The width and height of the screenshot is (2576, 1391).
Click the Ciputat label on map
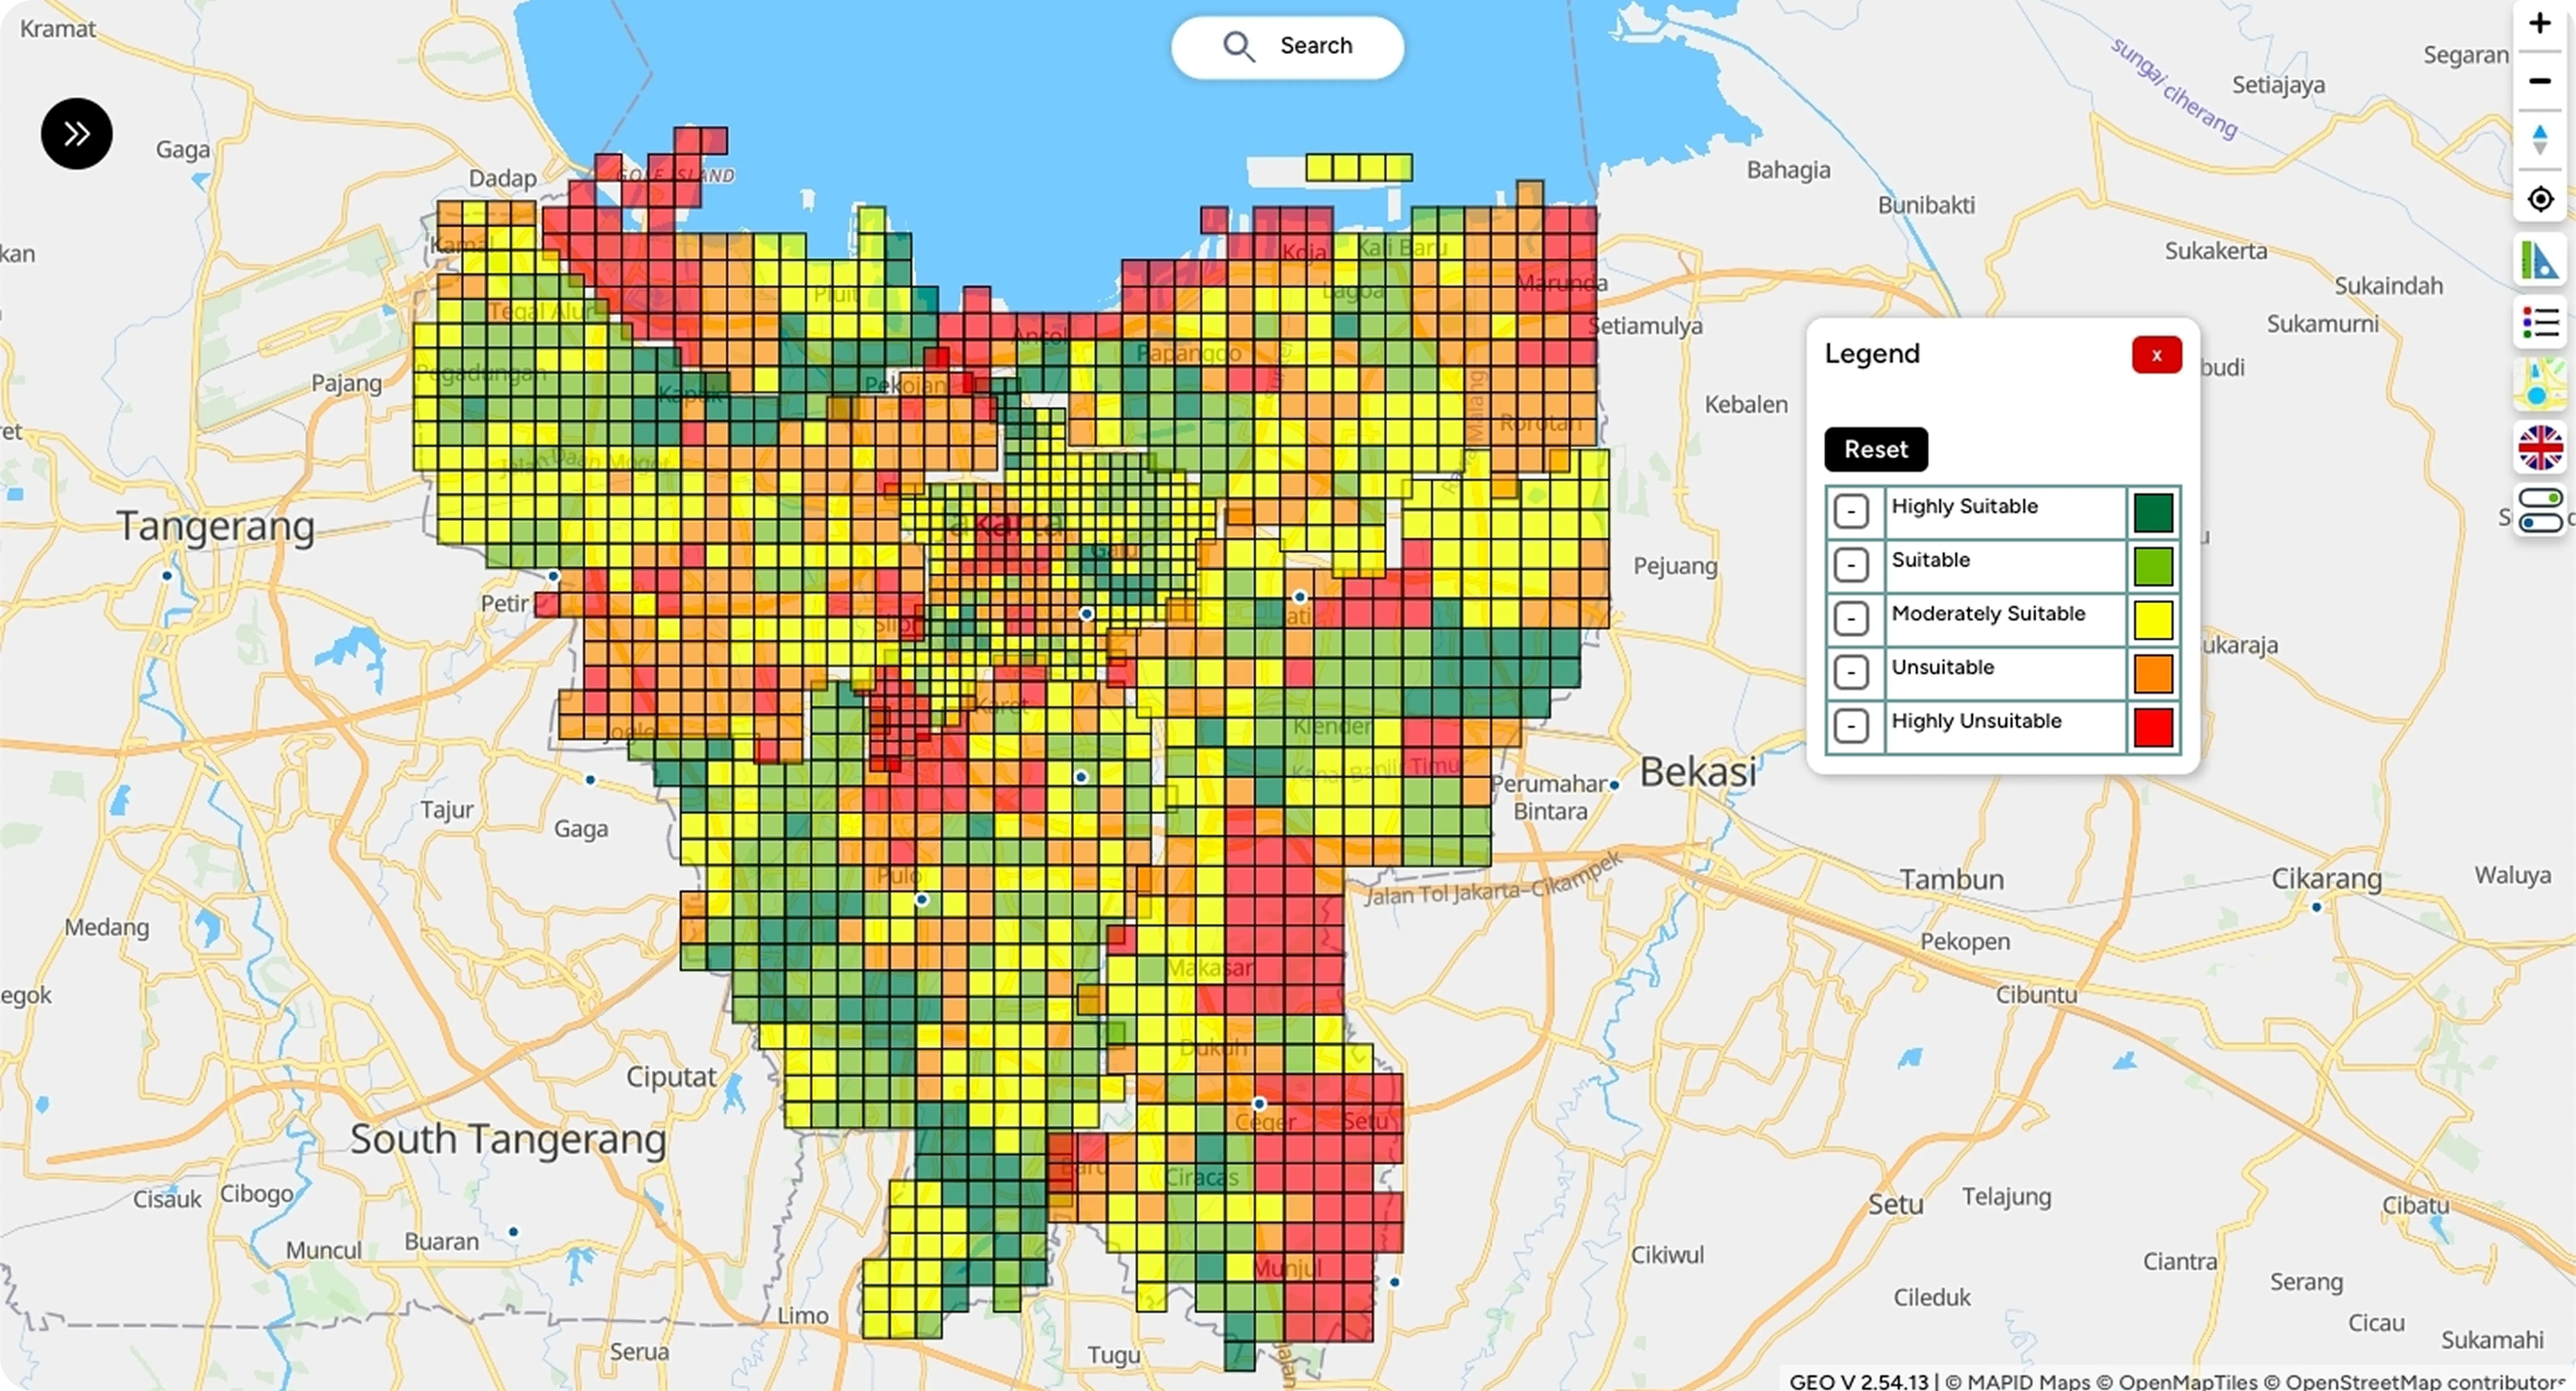pyautogui.click(x=671, y=1077)
